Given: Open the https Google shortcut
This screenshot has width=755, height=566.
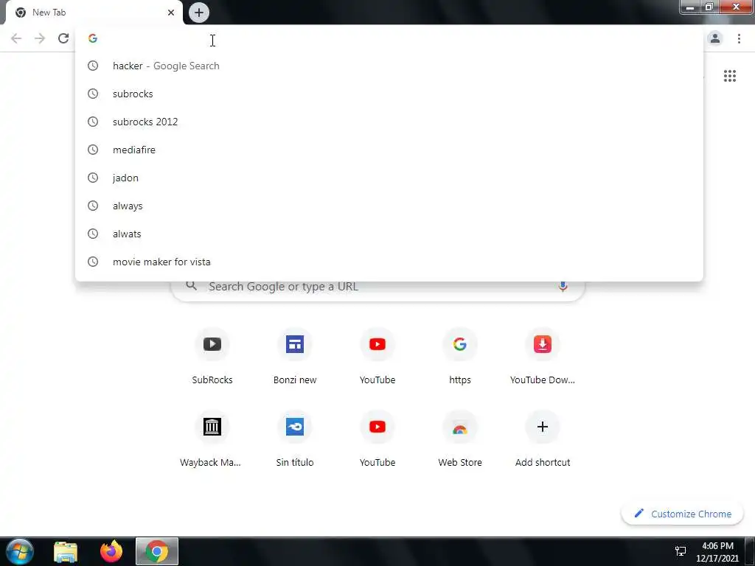Looking at the screenshot, I should 460,357.
